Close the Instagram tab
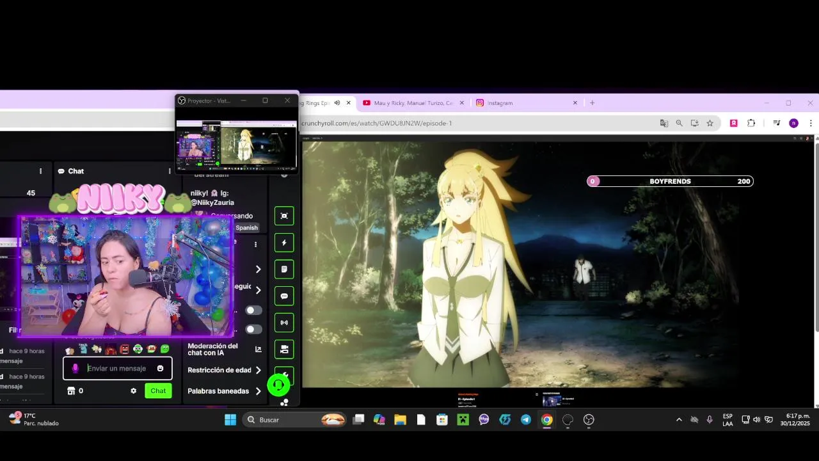 click(575, 102)
